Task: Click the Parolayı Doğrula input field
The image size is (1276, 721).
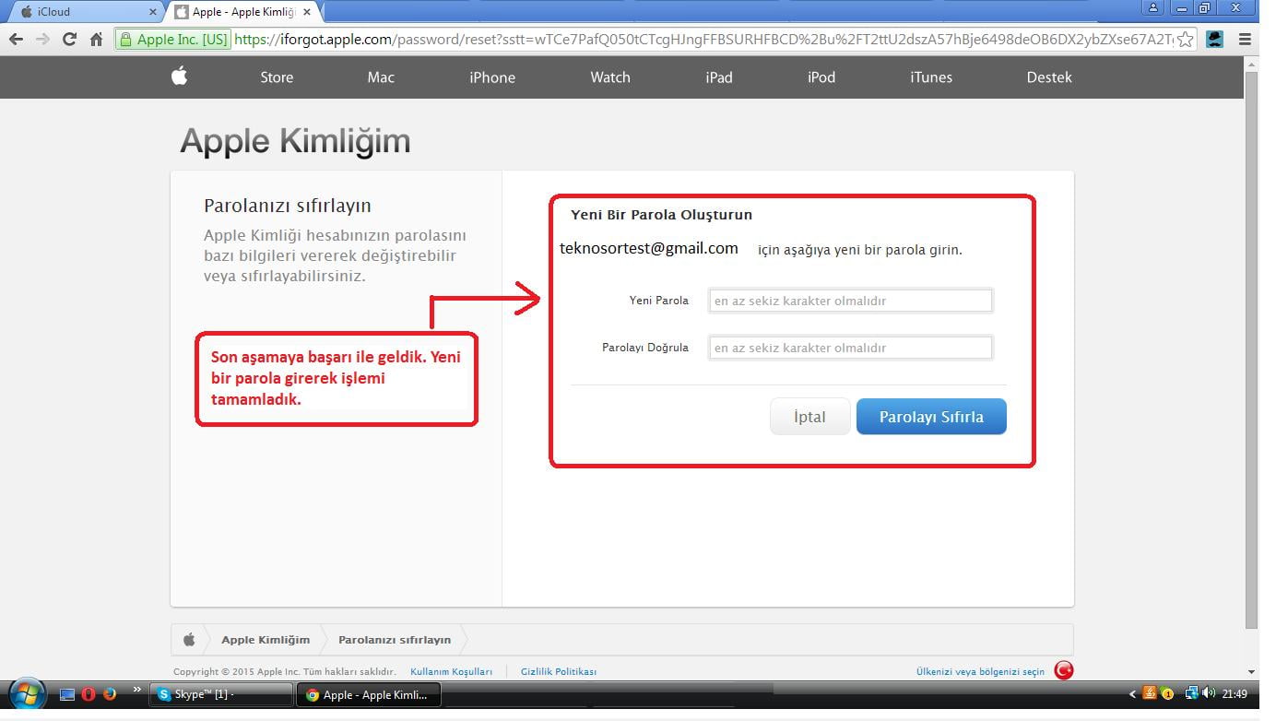Action: [x=850, y=348]
